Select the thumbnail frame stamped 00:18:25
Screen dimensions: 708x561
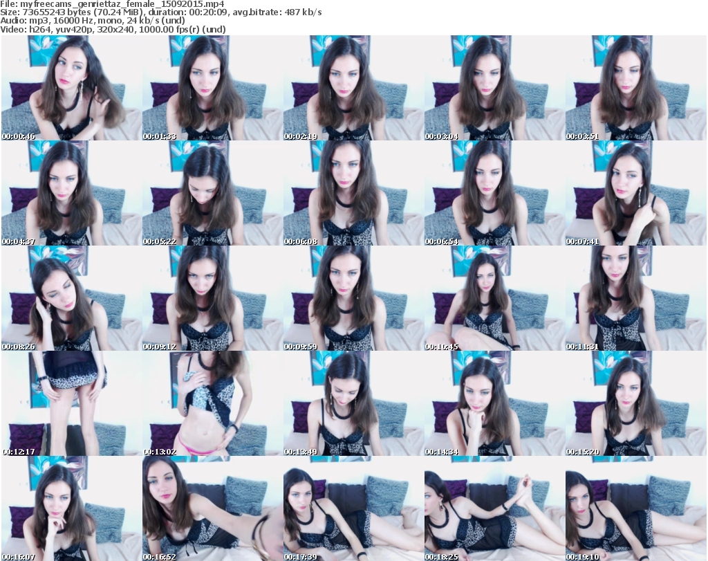(x=494, y=508)
